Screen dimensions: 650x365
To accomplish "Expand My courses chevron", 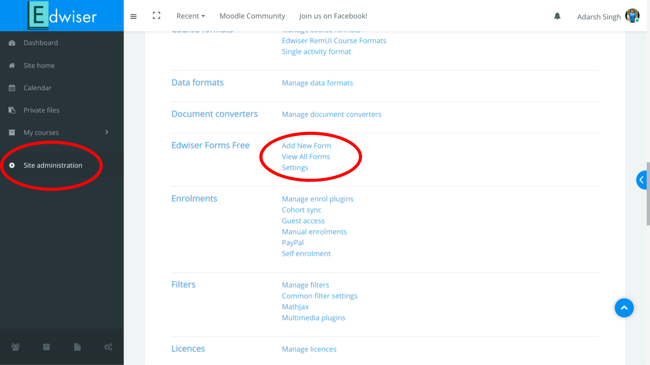I will point(107,132).
